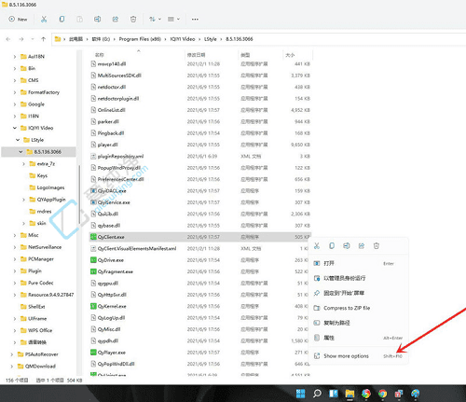The image size is (466, 402).
Task: Select the PCManager folder in tree
Action: coord(36,259)
